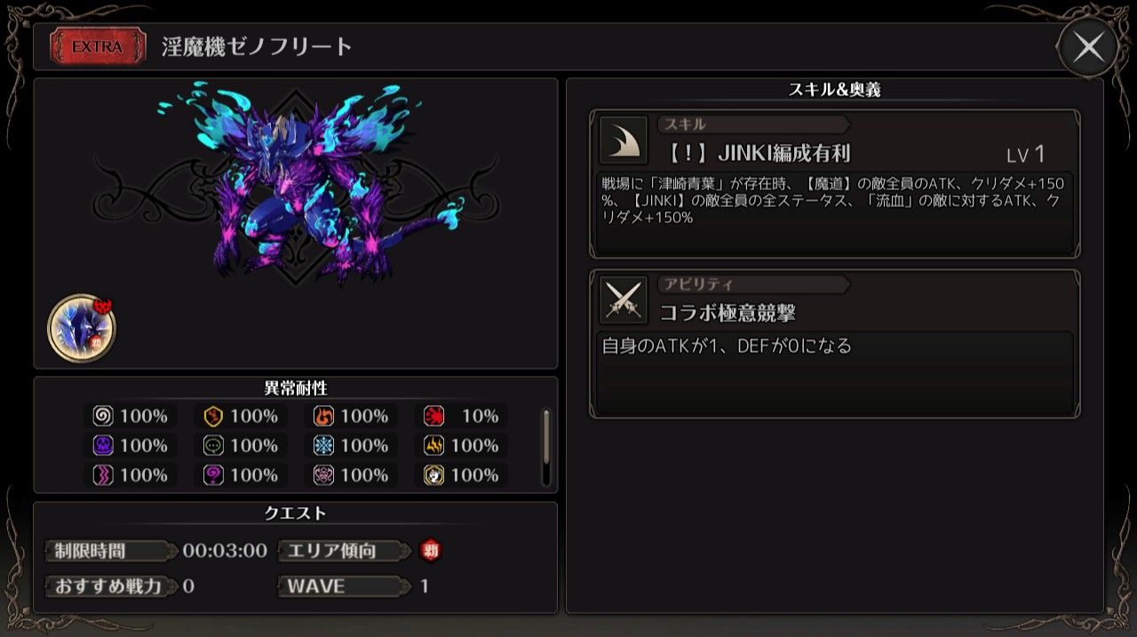The image size is (1137, 637).
Task: Select the orange flame burn icon
Action: [323, 416]
